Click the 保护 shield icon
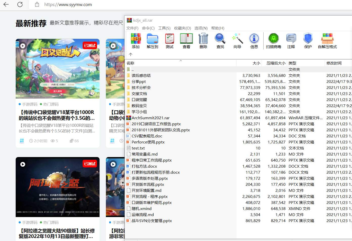 click(308, 39)
